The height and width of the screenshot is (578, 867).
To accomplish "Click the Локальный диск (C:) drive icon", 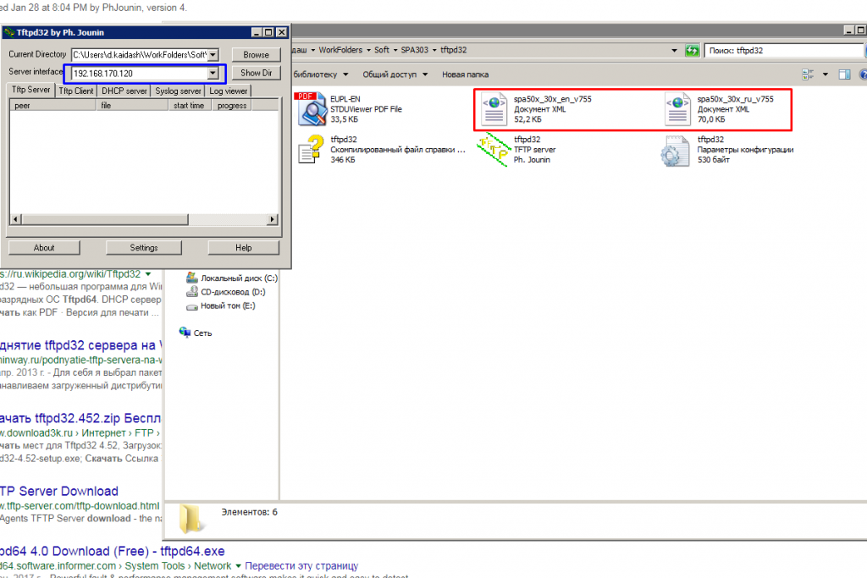I will coord(192,278).
